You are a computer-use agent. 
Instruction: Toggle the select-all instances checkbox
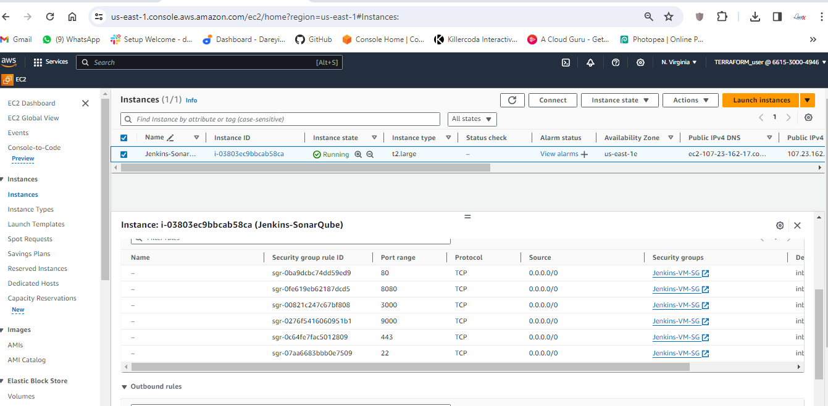pos(123,138)
